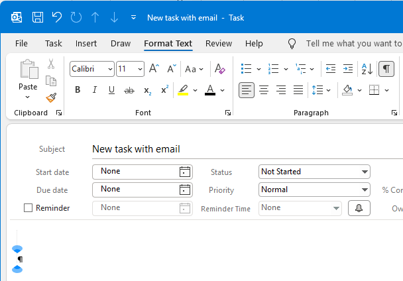The width and height of the screenshot is (403, 281).
Task: Center align text
Action: pos(264,90)
